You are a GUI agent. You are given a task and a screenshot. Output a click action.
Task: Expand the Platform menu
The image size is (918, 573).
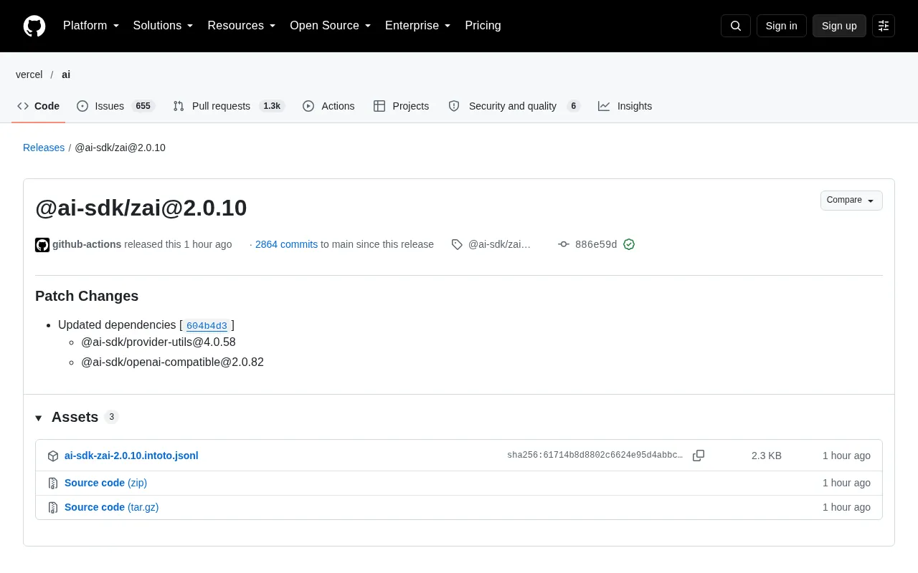pos(91,26)
